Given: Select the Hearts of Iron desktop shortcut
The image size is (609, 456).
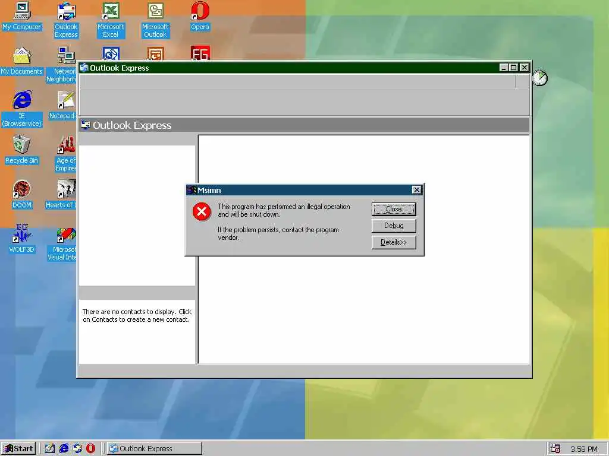Looking at the screenshot, I should 61,194.
